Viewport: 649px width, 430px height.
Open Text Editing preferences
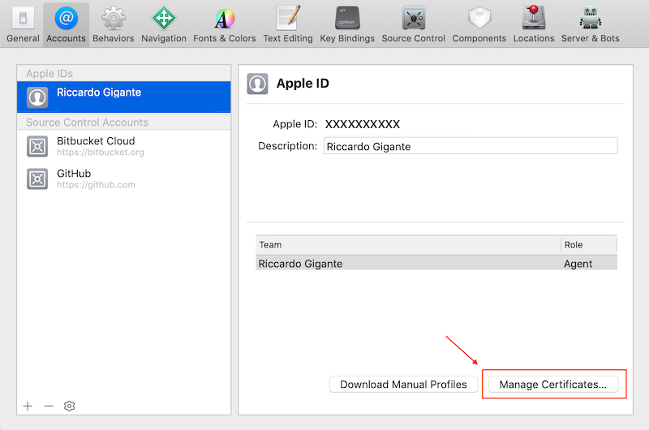[288, 24]
